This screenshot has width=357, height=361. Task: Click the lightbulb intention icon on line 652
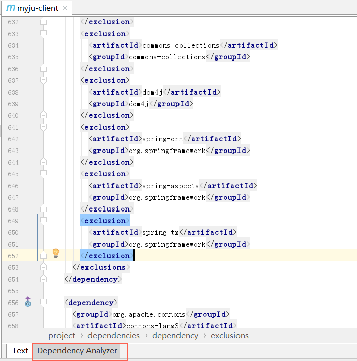point(56,253)
